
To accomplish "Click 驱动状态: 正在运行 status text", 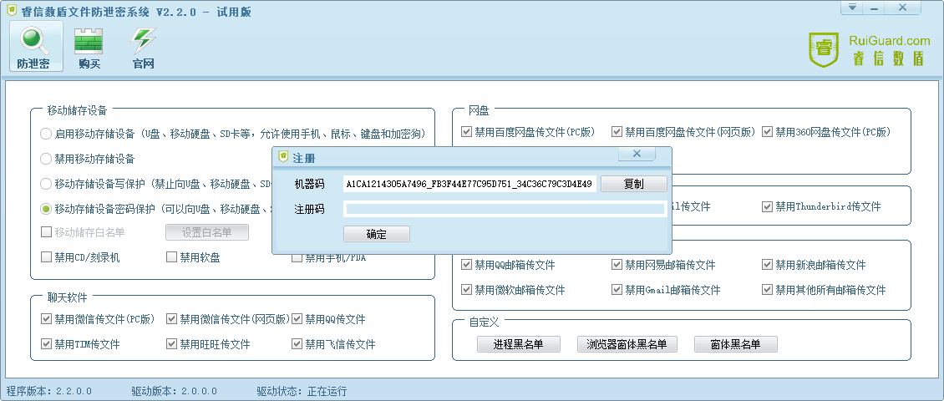I will [302, 391].
